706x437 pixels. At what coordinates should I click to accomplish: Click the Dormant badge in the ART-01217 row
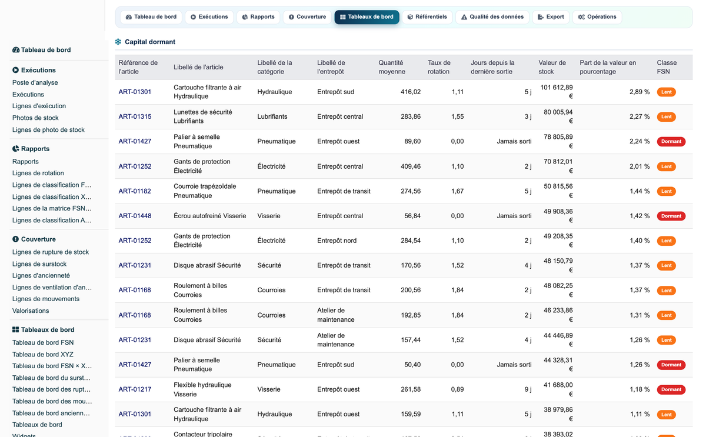coord(671,389)
